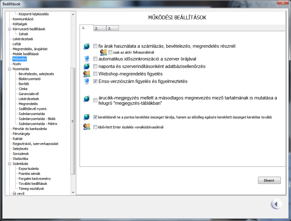The image size is (291, 221).
Task: Open Forgalmi kedvezmény settings
Action: pos(35,179)
